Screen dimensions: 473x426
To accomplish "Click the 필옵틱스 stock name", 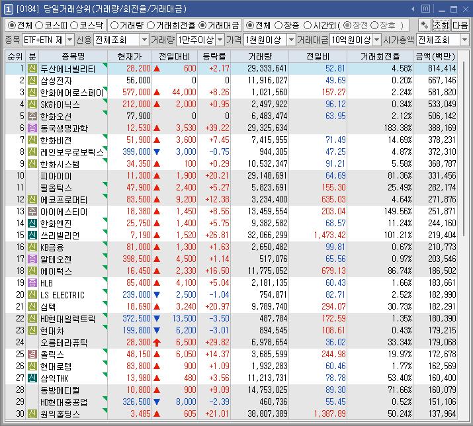I will (x=56, y=188).
